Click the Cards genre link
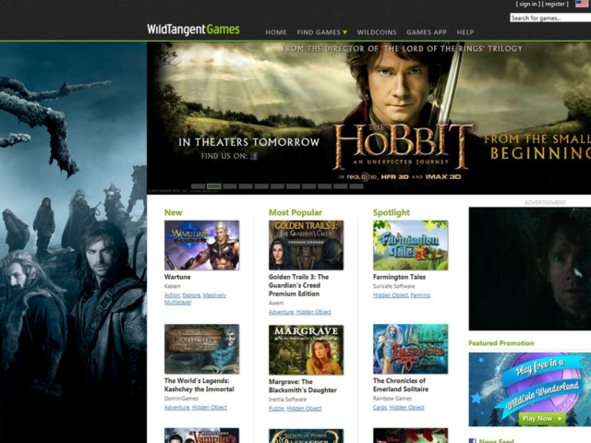This screenshot has height=443, width=591. tap(380, 407)
